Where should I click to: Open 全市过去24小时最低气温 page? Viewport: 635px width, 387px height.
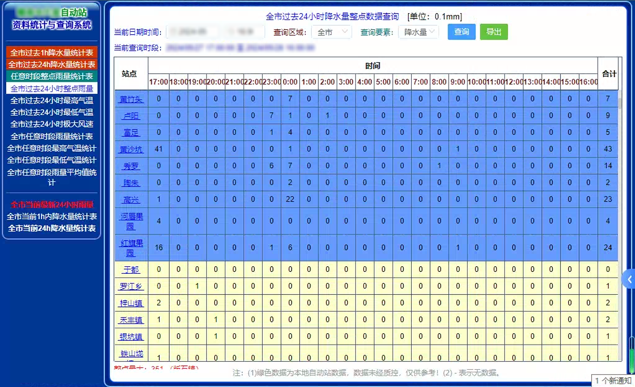[x=52, y=112]
